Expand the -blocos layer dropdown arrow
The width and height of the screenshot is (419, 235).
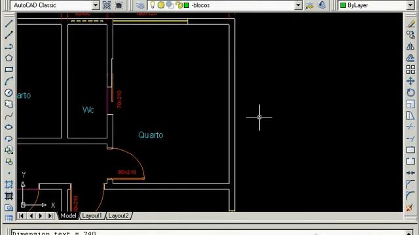point(299,5)
